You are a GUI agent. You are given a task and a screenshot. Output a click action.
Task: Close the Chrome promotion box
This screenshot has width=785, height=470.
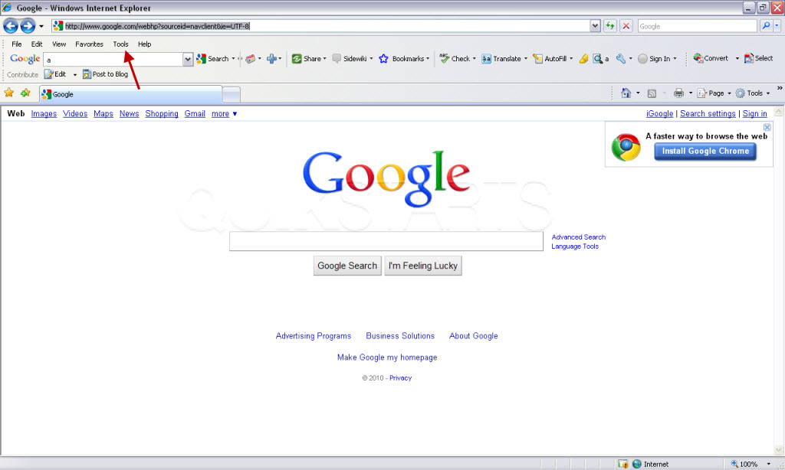767,128
